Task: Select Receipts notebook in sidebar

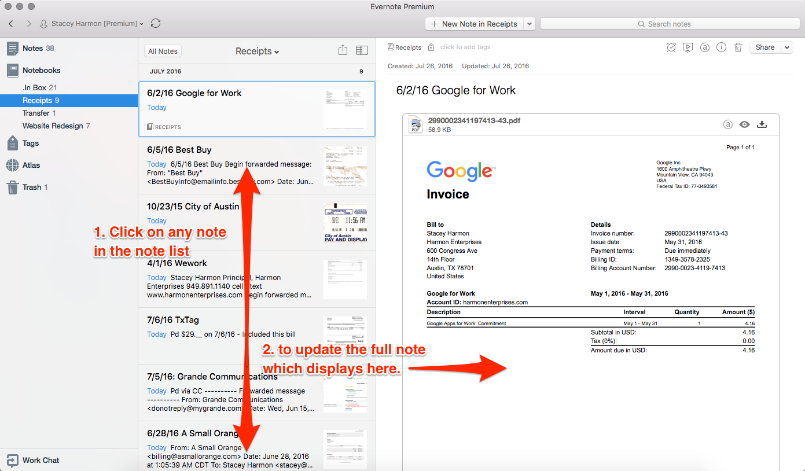Action: (x=68, y=100)
